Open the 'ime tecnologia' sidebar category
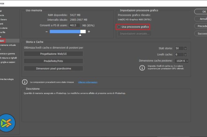Viewport: 207px width, 137px height. (7, 79)
